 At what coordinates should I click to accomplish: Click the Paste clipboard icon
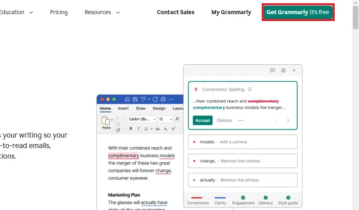pyautogui.click(x=105, y=121)
